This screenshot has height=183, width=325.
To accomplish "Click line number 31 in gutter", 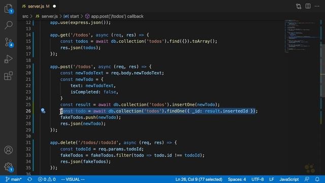I will pyautogui.click(x=28, y=142).
